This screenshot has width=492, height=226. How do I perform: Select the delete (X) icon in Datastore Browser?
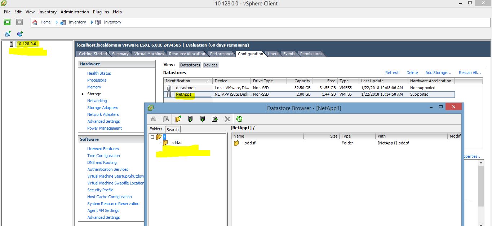click(x=227, y=119)
